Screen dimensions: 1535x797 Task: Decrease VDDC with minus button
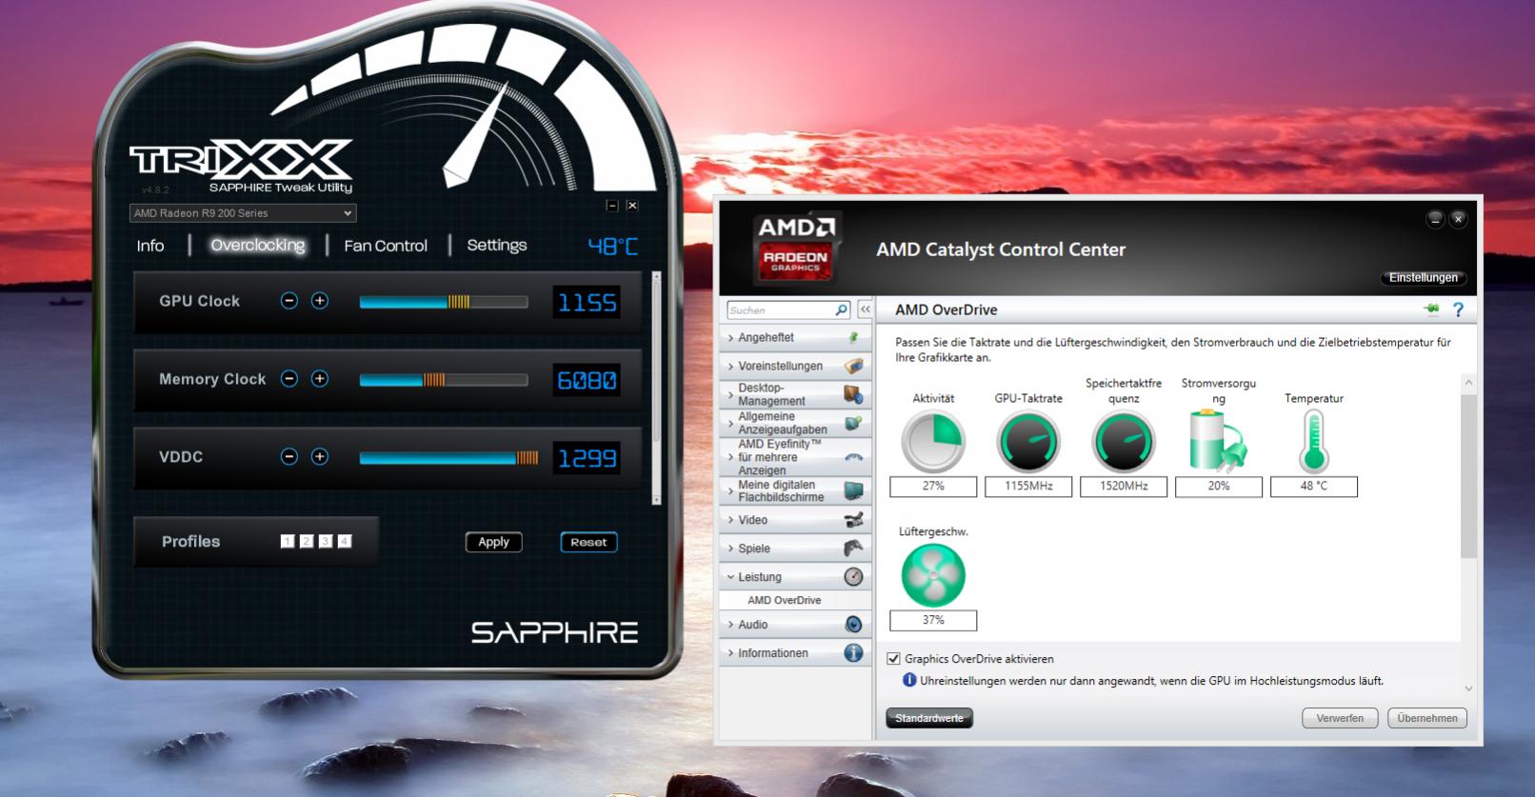(289, 457)
